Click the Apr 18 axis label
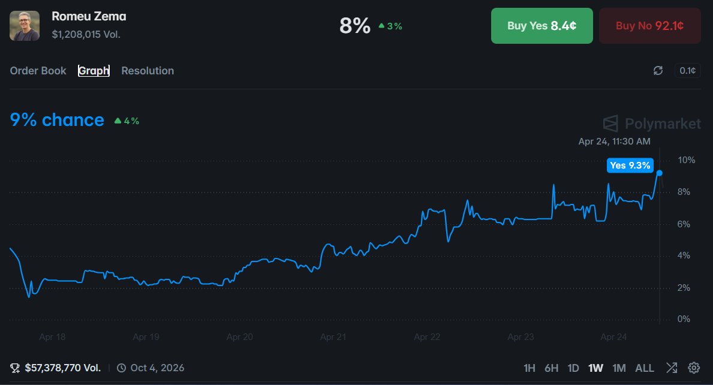Image resolution: width=713 pixels, height=385 pixels. [x=52, y=337]
